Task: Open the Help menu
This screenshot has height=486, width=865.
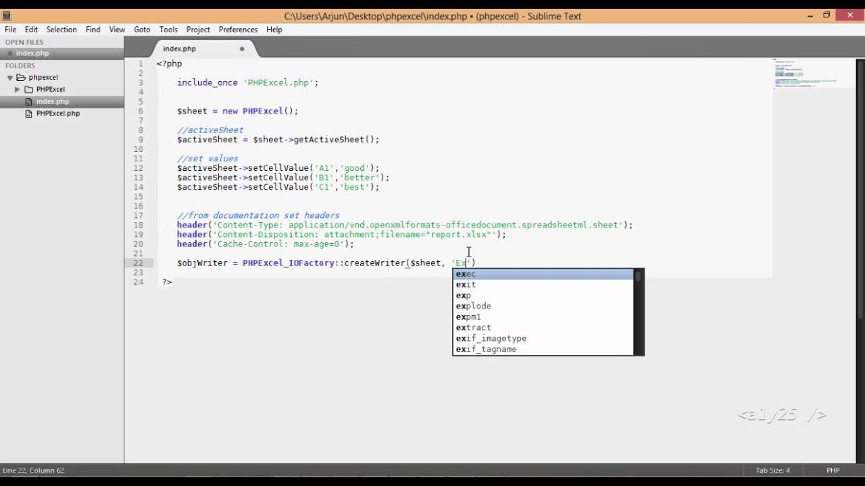Action: pyautogui.click(x=274, y=30)
